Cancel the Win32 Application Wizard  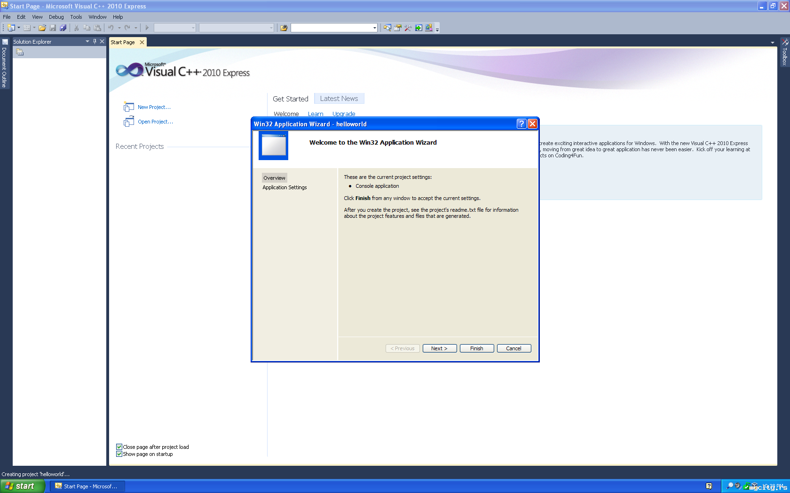pos(514,348)
